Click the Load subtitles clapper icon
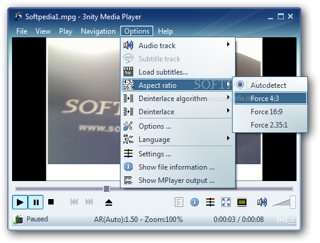 point(128,72)
